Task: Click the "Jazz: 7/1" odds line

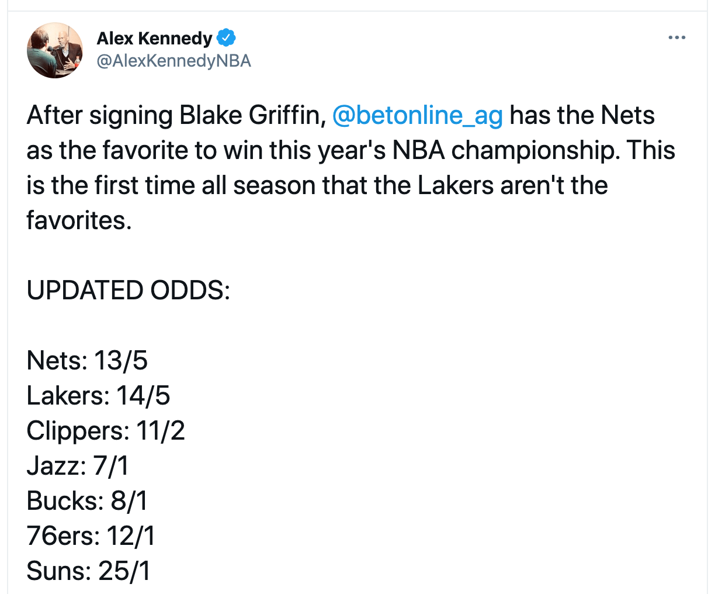Action: coord(78,466)
